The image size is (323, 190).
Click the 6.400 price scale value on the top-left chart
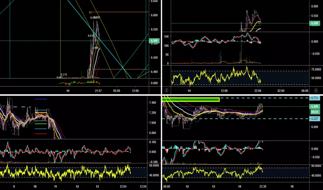[154, 72]
